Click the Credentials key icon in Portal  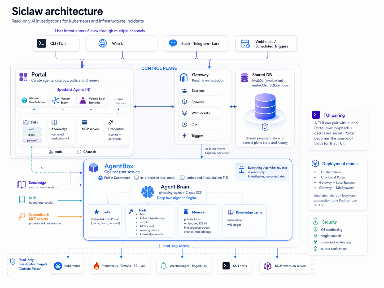point(111,122)
